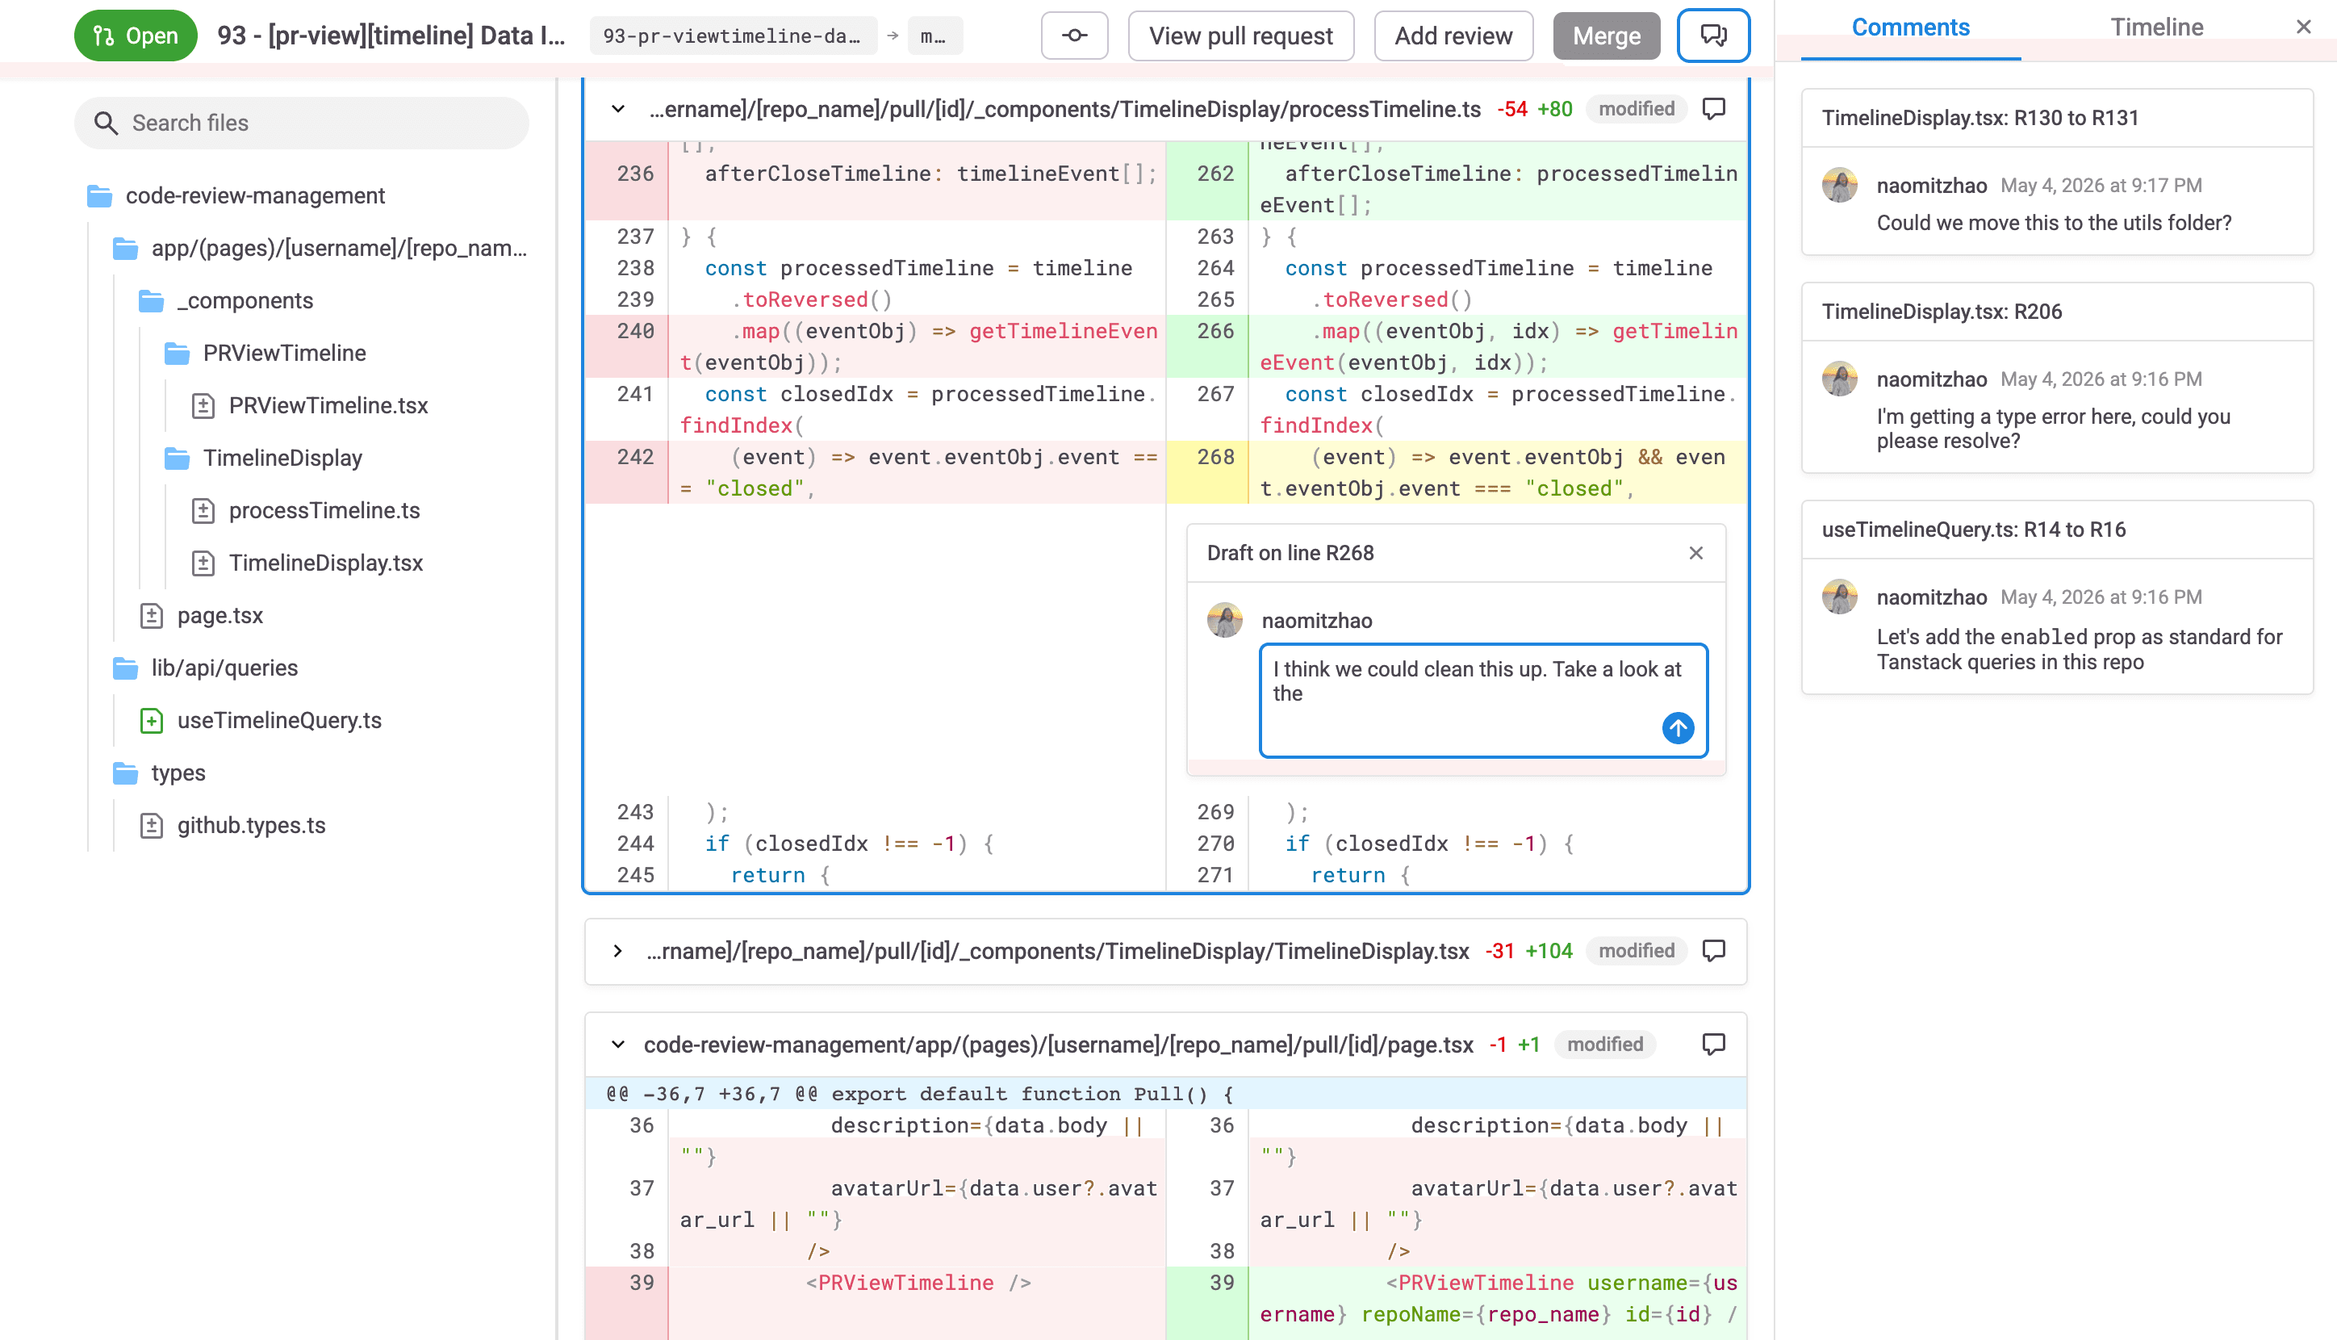Toggle the lib/api/queries folder
The image size is (2337, 1340).
tap(205, 668)
